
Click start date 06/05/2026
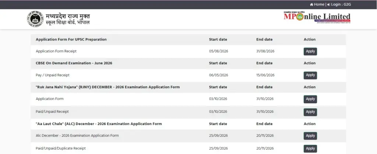[x=219, y=75]
